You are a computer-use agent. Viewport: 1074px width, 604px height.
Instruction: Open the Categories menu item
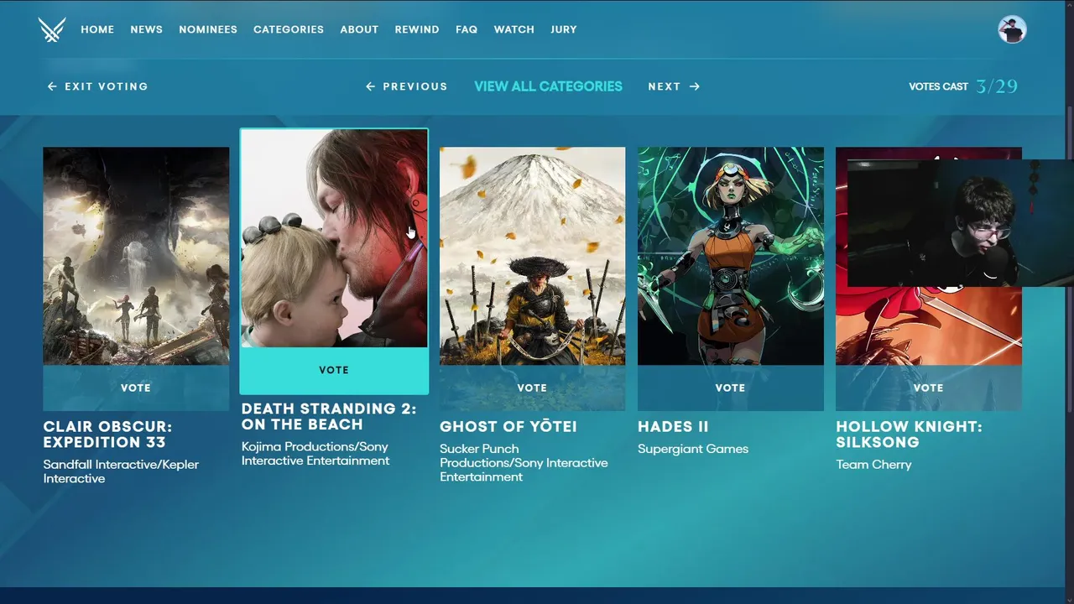(289, 29)
